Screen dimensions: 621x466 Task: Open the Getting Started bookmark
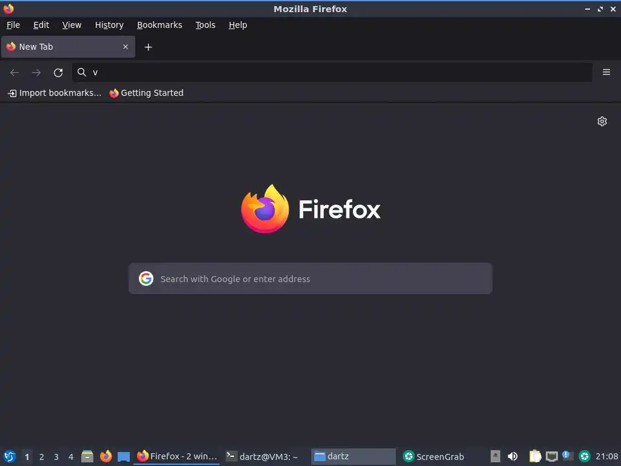(147, 93)
